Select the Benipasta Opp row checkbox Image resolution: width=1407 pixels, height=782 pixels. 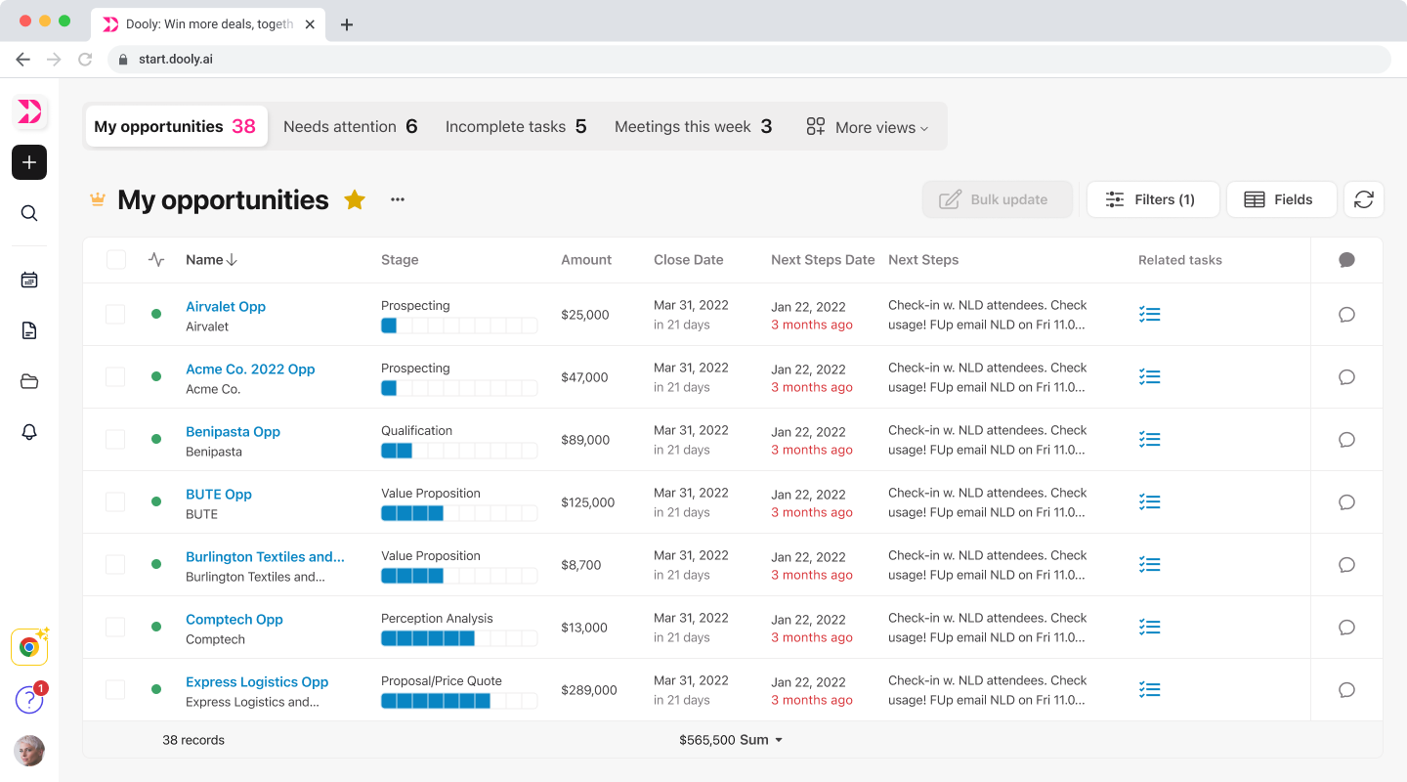[x=115, y=440]
